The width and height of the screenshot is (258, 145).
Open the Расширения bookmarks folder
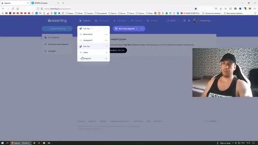click(x=101, y=13)
